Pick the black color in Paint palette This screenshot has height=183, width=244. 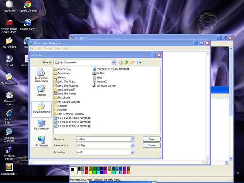tap(79, 168)
